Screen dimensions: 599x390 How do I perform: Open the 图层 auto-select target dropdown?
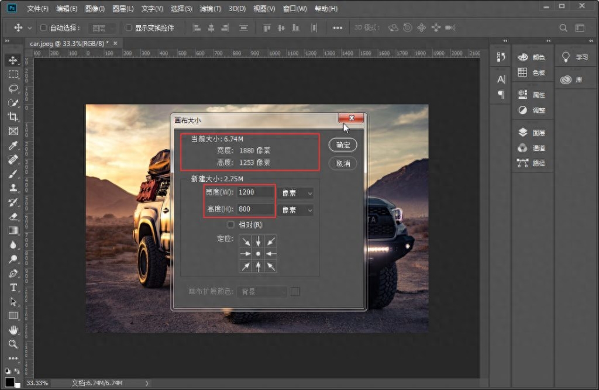coord(102,28)
